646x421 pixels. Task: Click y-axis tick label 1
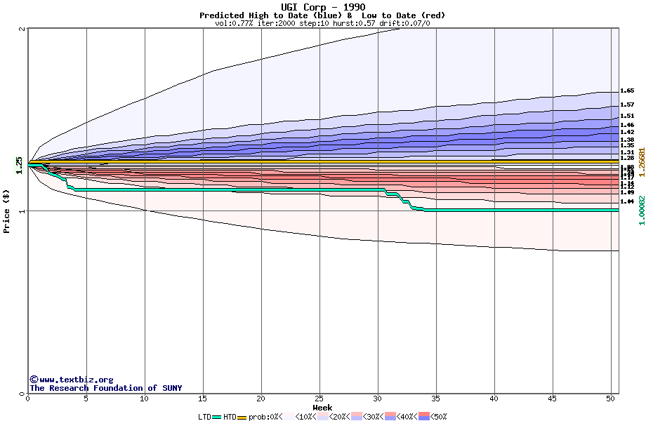[x=22, y=211]
